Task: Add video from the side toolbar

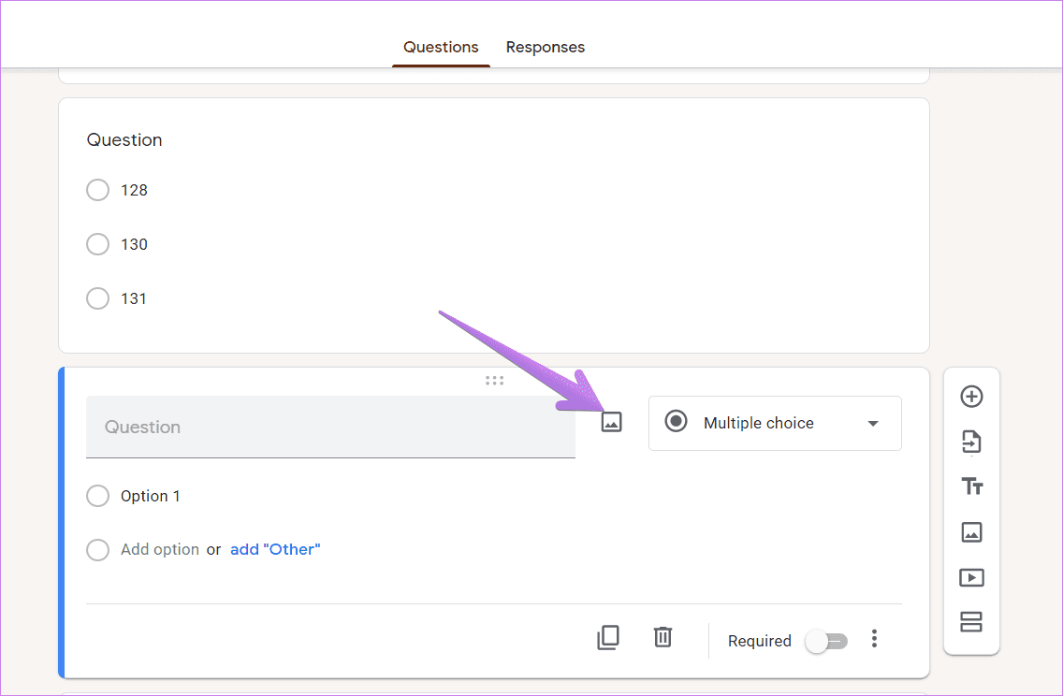Action: 971,577
